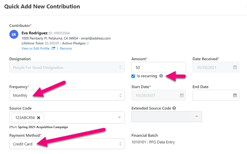Click View or Edit Profile link

(36, 48)
